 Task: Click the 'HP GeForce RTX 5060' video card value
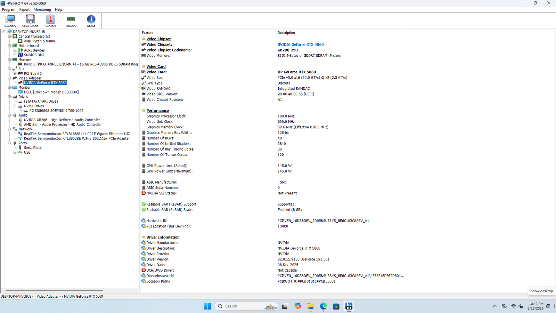[297, 72]
